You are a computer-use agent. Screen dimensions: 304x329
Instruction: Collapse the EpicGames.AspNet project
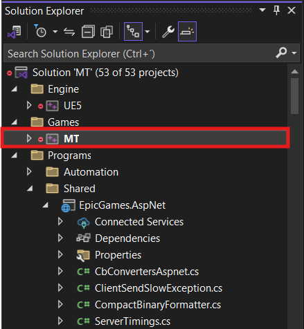[x=45, y=205]
